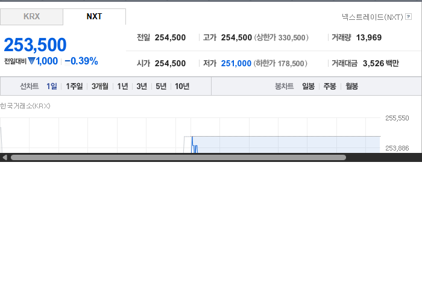Click the horizontal scrollbar thumb
This screenshot has height=295, width=422.
[x=178, y=158]
